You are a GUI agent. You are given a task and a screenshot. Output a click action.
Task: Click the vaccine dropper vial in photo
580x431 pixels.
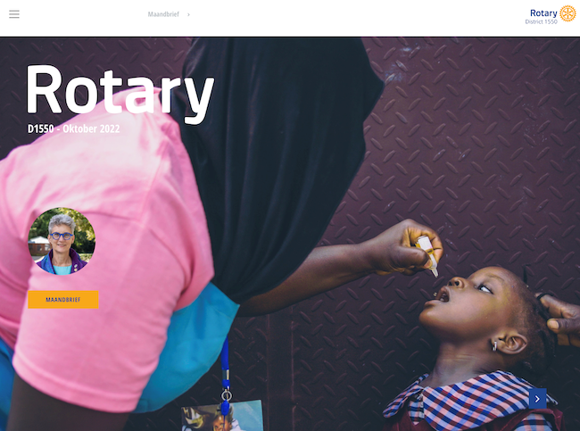click(x=428, y=255)
